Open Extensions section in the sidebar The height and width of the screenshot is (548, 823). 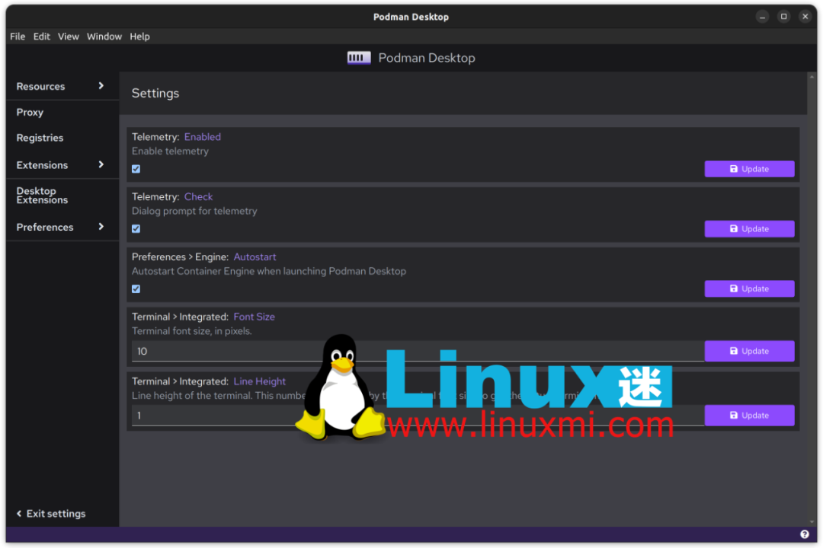pyautogui.click(x=42, y=165)
